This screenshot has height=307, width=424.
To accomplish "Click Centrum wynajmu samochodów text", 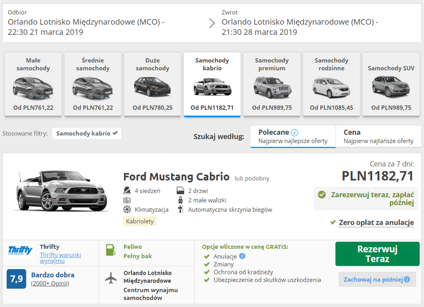I will pos(151,294).
